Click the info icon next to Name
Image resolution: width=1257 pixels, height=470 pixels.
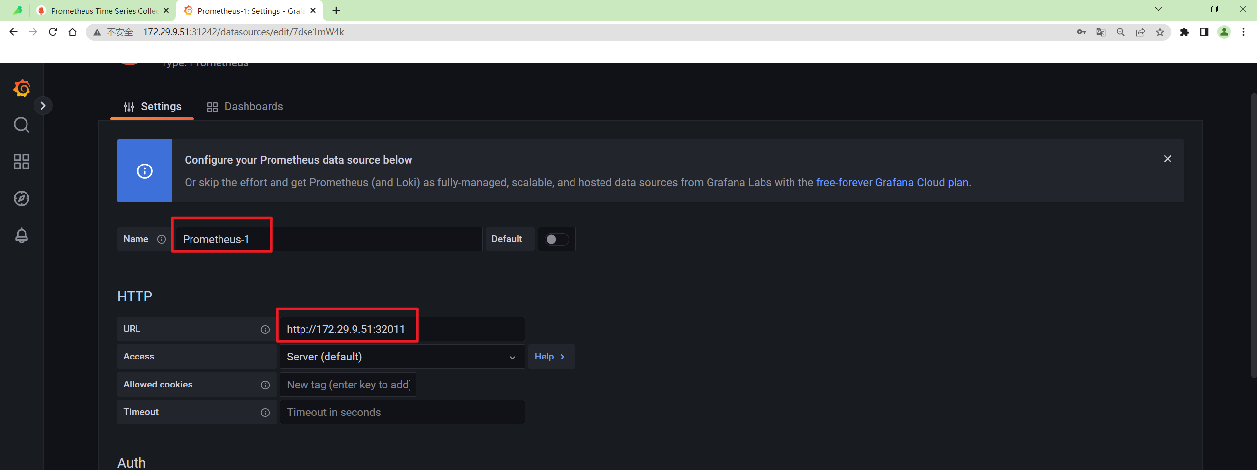pos(162,239)
